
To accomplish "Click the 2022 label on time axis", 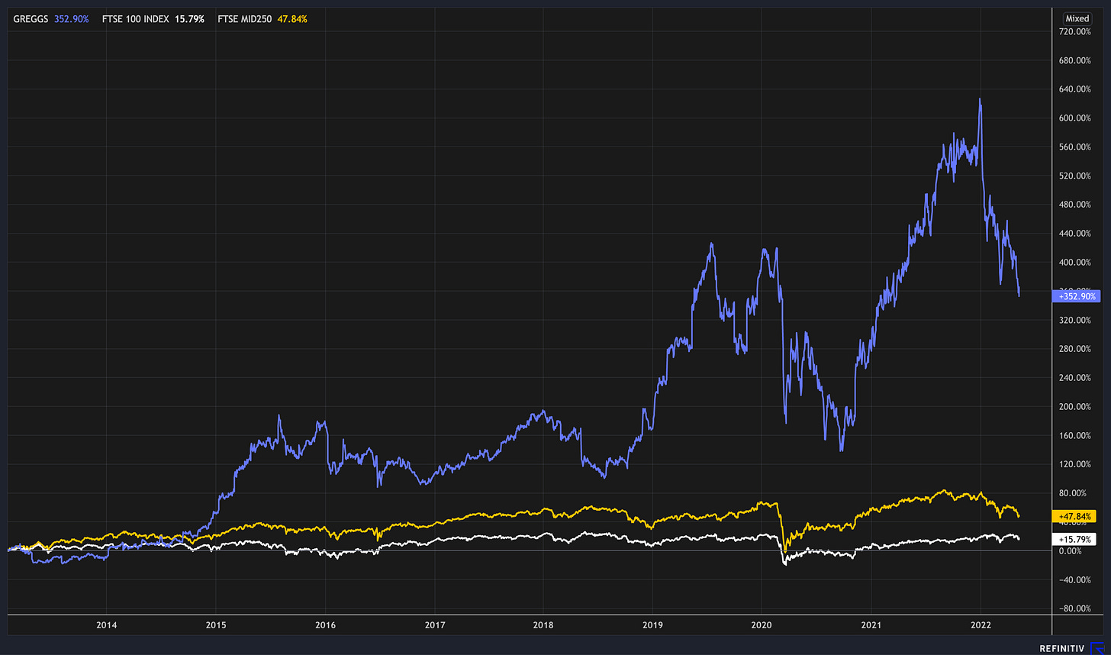I will [x=981, y=624].
